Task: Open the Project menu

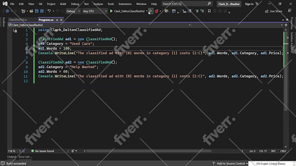Action: pyautogui.click(x=51, y=4)
